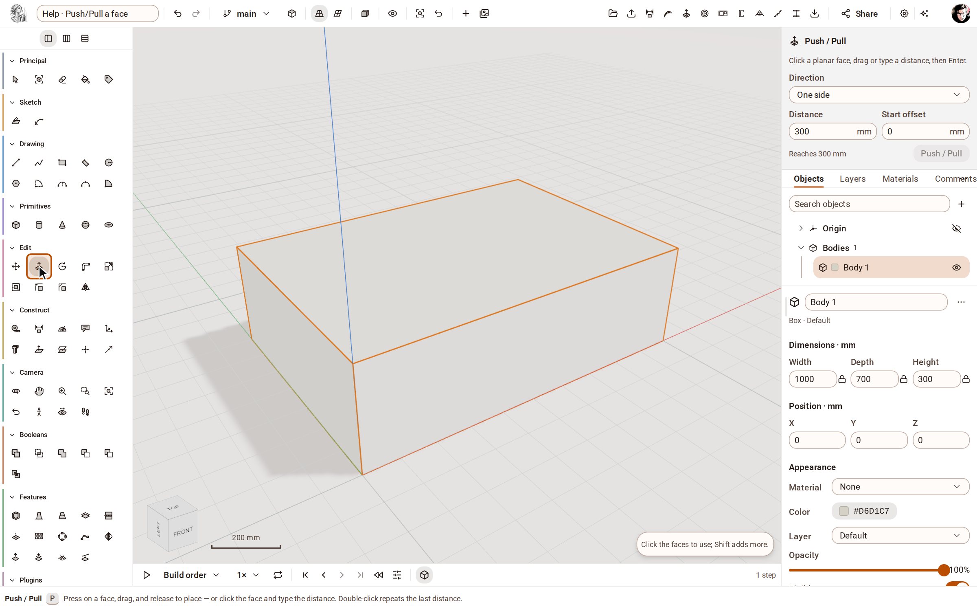Open the Comments tab
Screen dimensions: 977x611
tap(955, 179)
